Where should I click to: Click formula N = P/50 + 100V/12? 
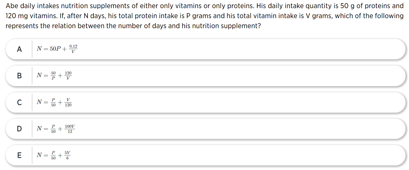pyautogui.click(x=56, y=129)
